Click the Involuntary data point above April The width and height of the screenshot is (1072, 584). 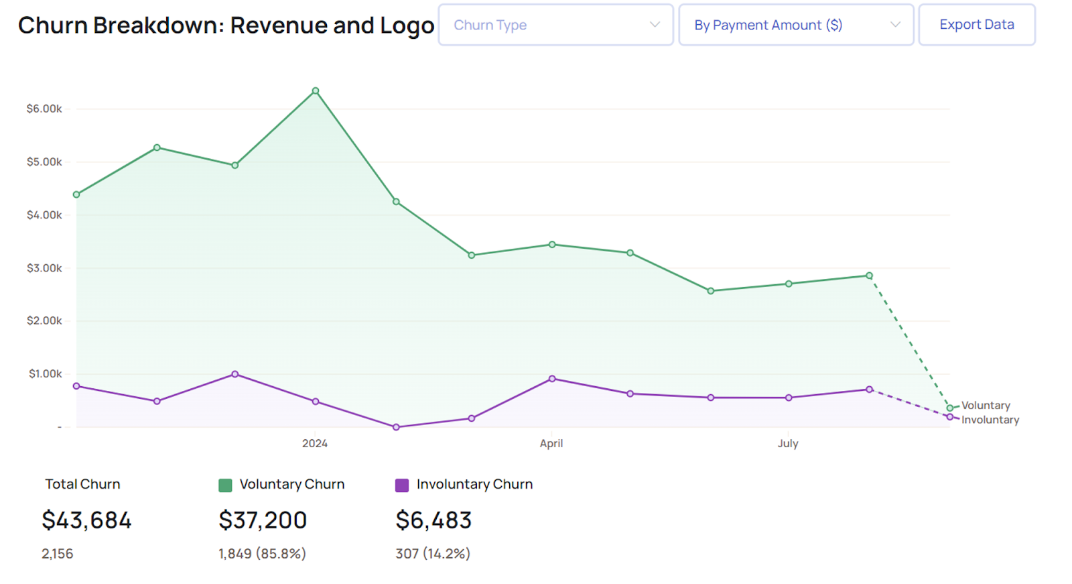pos(552,379)
